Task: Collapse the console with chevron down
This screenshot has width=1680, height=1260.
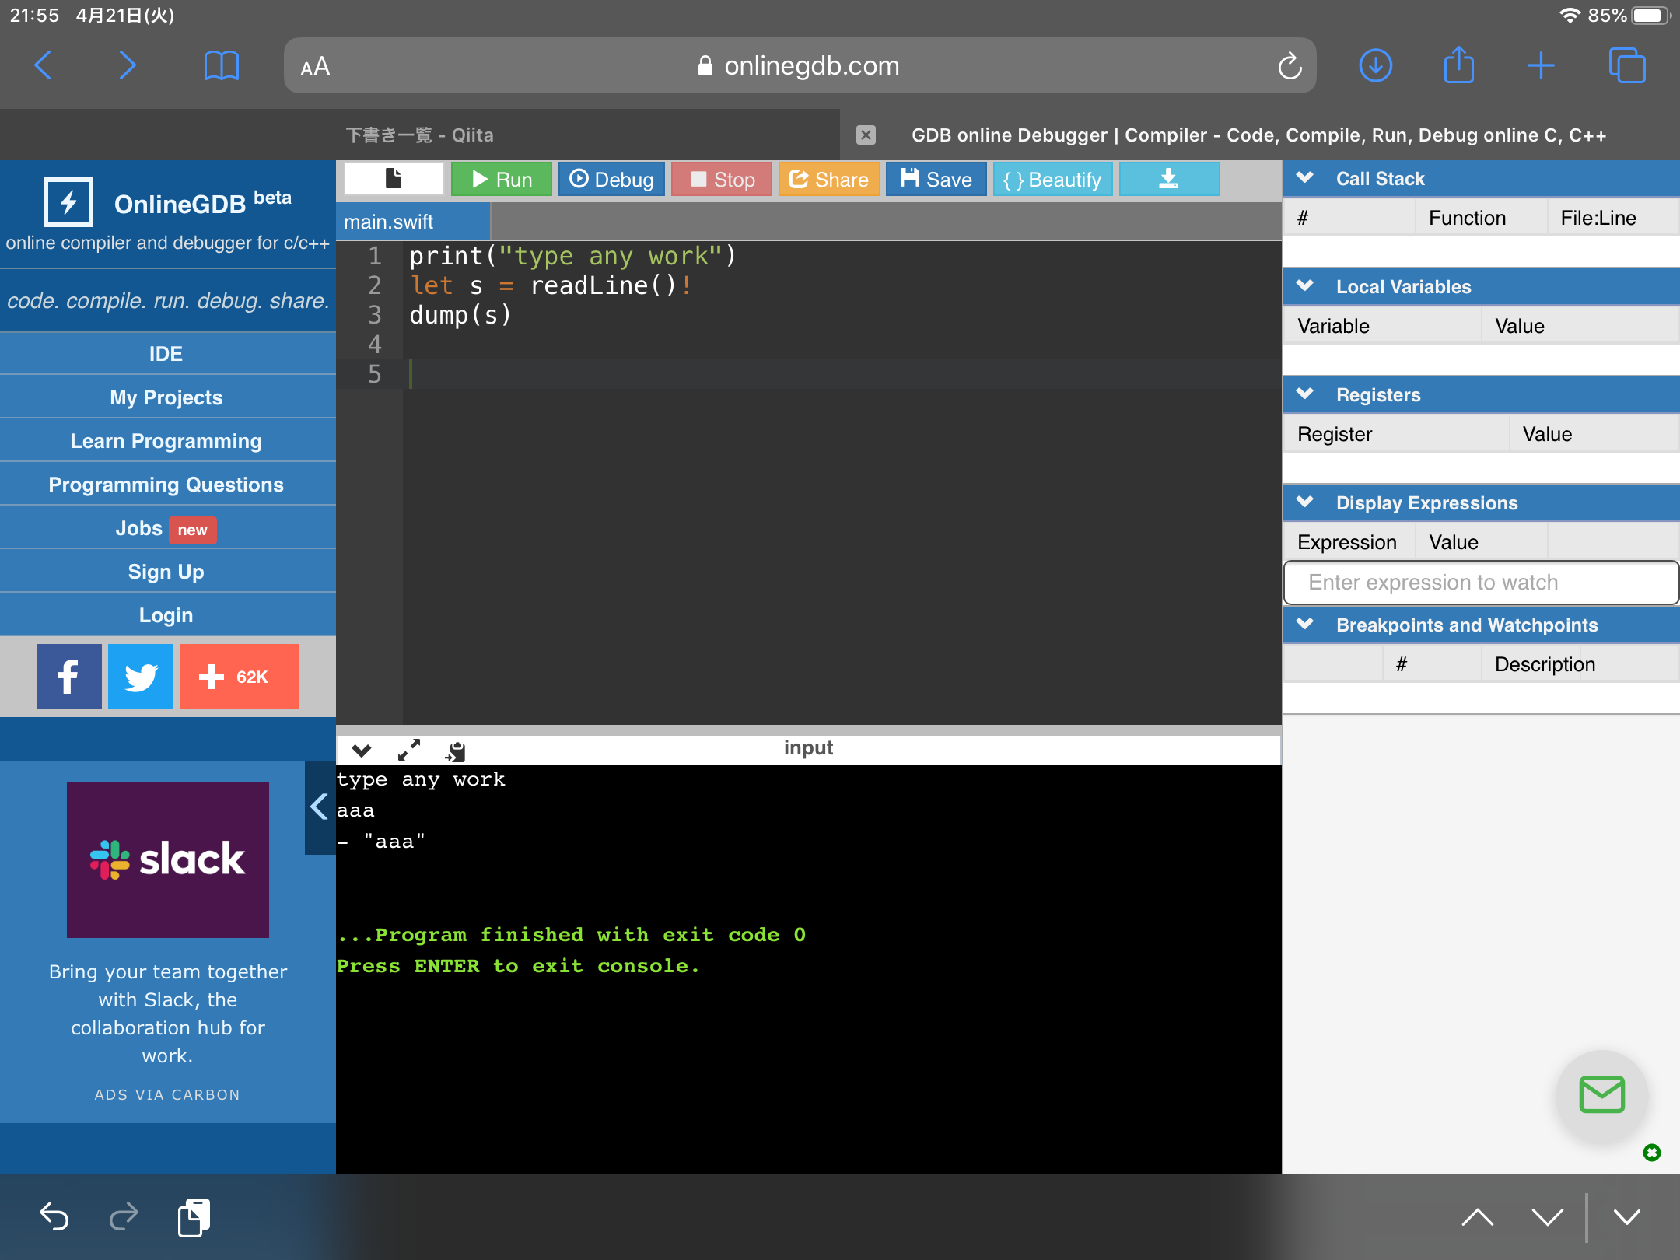Action: [361, 750]
